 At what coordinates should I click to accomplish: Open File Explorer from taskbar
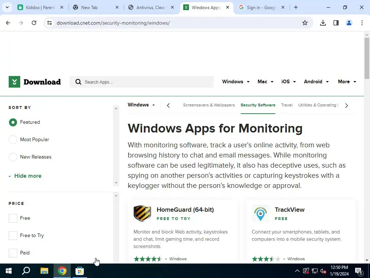44,271
